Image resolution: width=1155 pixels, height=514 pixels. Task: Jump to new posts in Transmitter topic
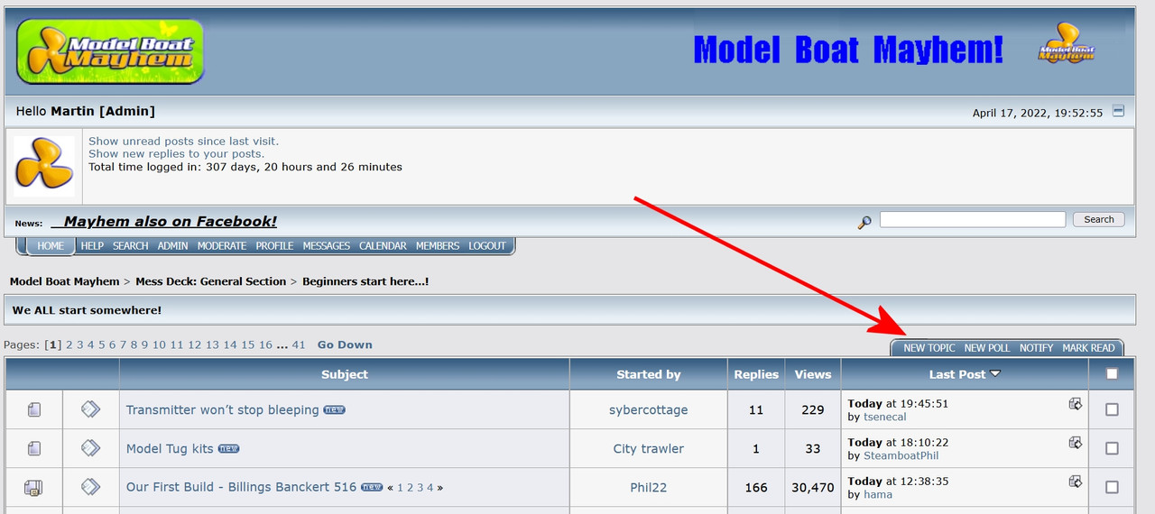pos(334,410)
